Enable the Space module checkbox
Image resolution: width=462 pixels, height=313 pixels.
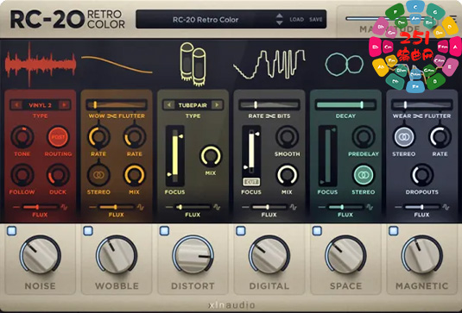point(317,231)
